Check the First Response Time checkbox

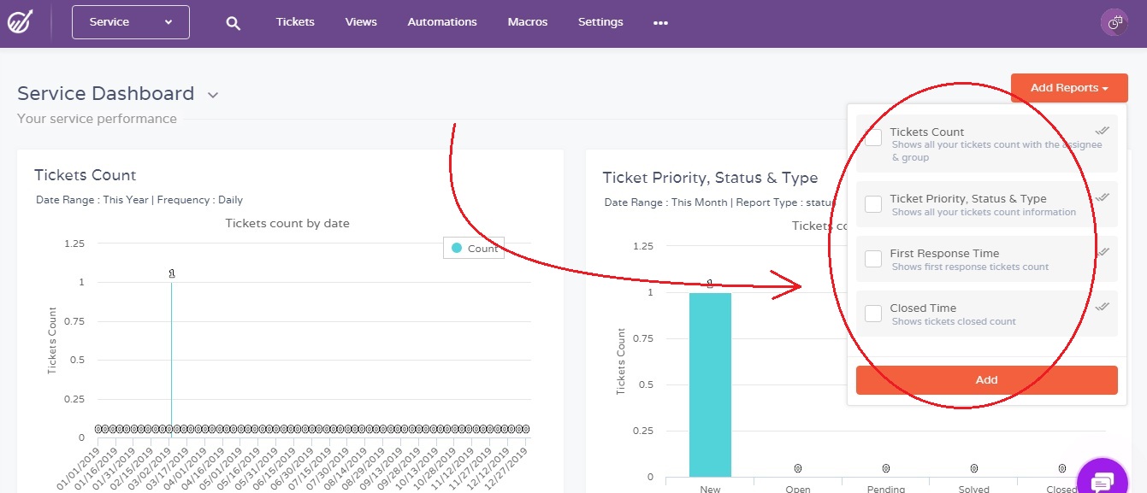[873, 259]
